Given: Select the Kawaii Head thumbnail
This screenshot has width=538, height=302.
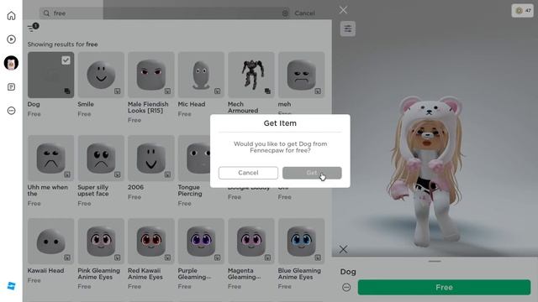Looking at the screenshot, I should pos(50,242).
